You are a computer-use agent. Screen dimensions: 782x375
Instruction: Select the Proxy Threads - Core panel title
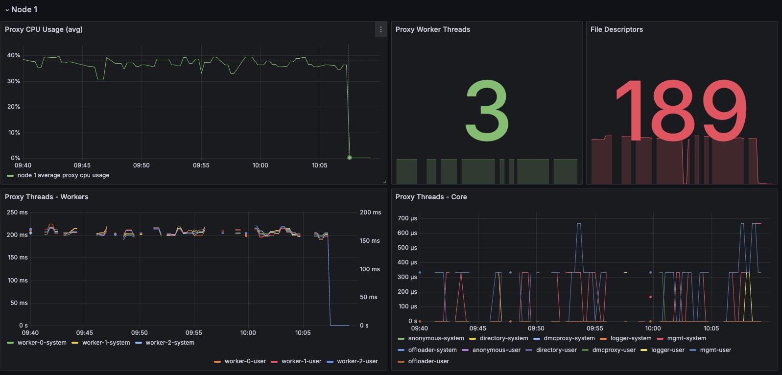[431, 197]
